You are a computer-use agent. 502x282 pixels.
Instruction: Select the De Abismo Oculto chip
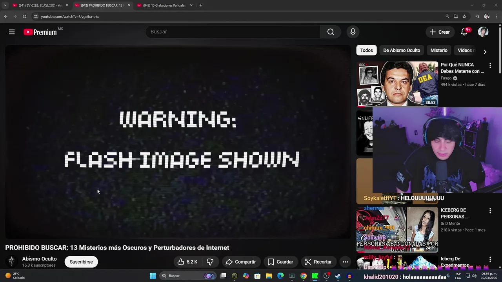402,50
